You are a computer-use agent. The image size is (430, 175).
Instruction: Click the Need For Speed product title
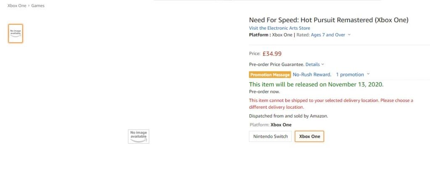(329, 20)
